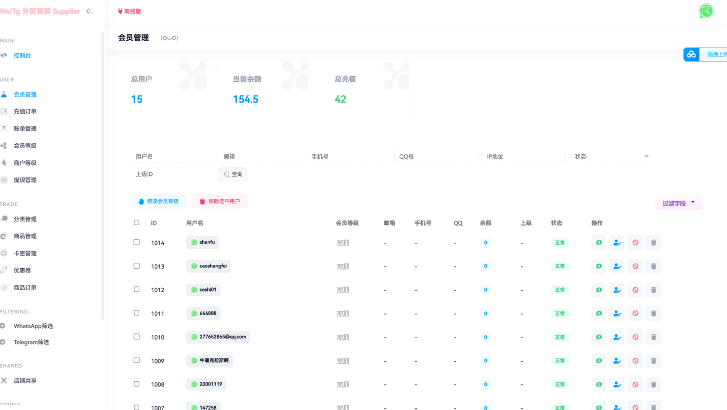Edit user shenfu via the pencil-person icon
Image resolution: width=727 pixels, height=410 pixels.
pos(617,242)
